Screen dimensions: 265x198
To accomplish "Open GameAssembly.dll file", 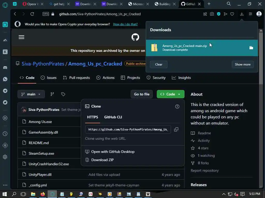I will point(43,132).
